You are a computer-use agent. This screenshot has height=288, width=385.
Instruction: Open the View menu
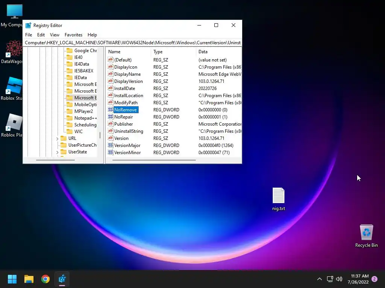(x=55, y=35)
